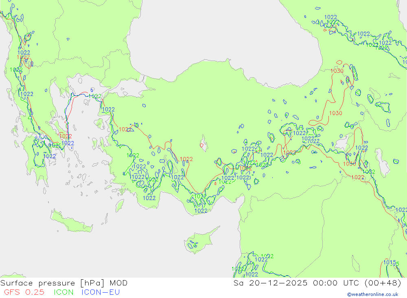Click the blue ICON-EU legend label
This screenshot has width=407, height=298.
point(101,292)
